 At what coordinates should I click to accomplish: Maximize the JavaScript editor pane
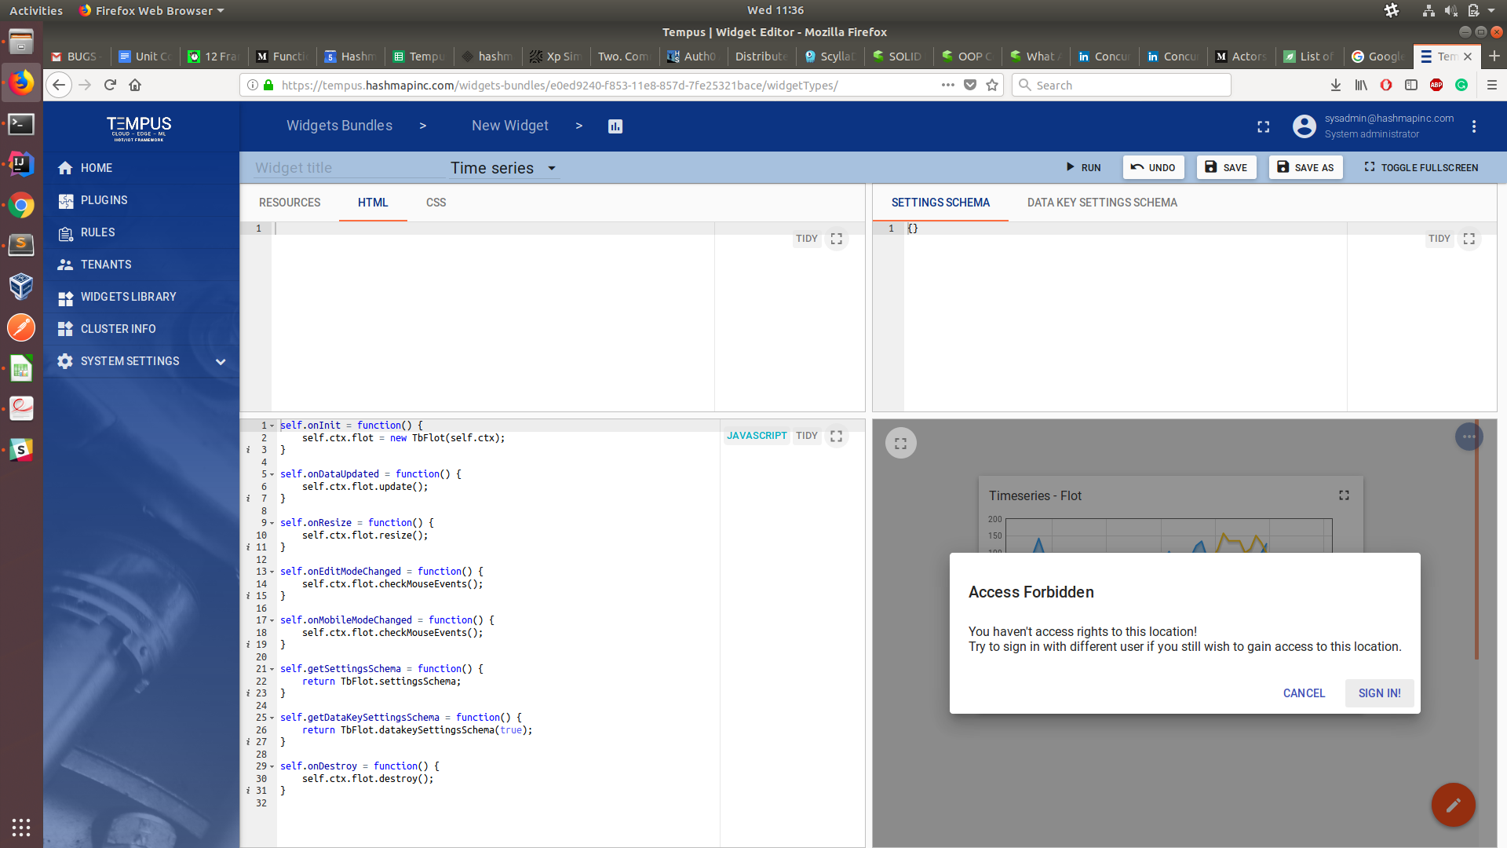pyautogui.click(x=836, y=435)
